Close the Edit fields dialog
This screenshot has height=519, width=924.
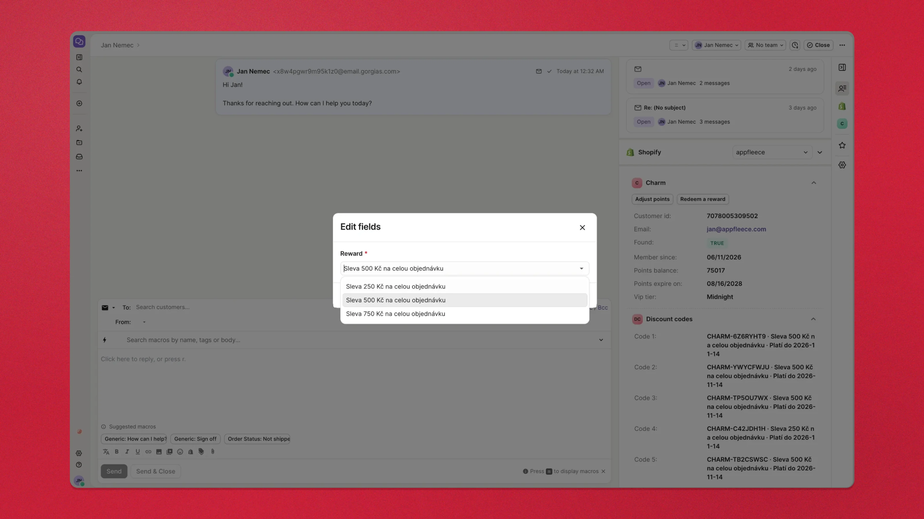(x=582, y=227)
